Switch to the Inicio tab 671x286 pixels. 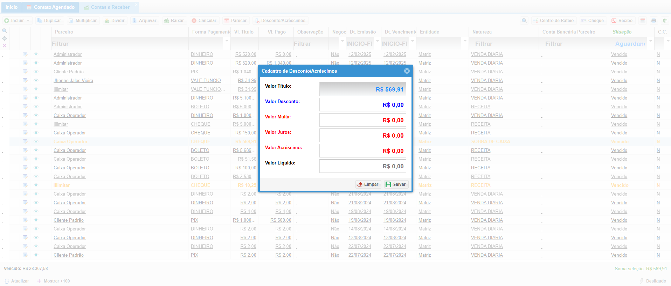click(x=11, y=7)
